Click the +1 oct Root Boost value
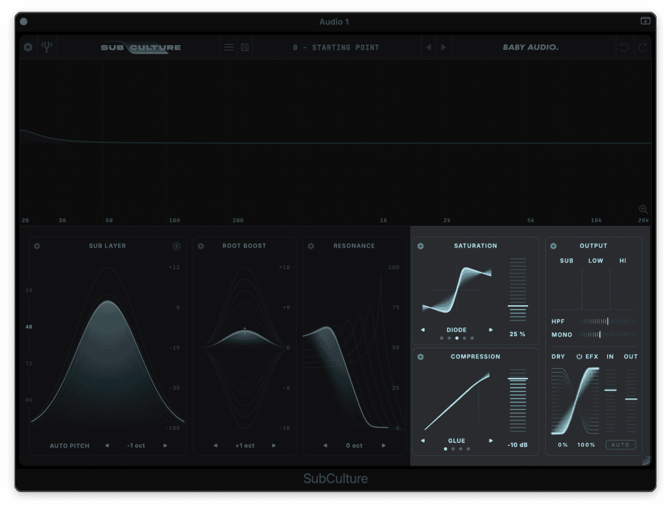 point(245,445)
